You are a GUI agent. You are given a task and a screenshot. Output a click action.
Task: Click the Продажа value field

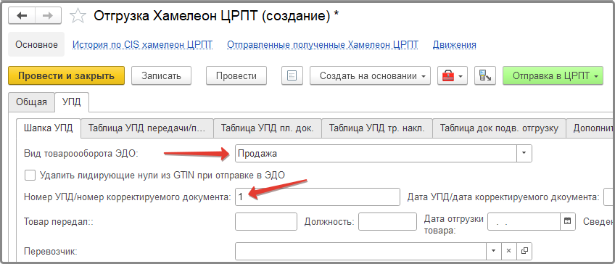click(x=376, y=154)
